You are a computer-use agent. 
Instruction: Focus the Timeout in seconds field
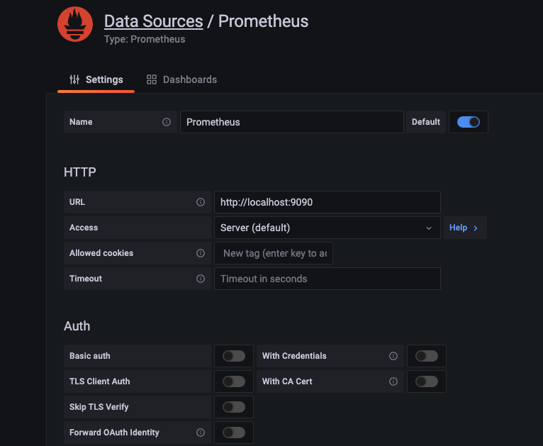[x=327, y=279]
